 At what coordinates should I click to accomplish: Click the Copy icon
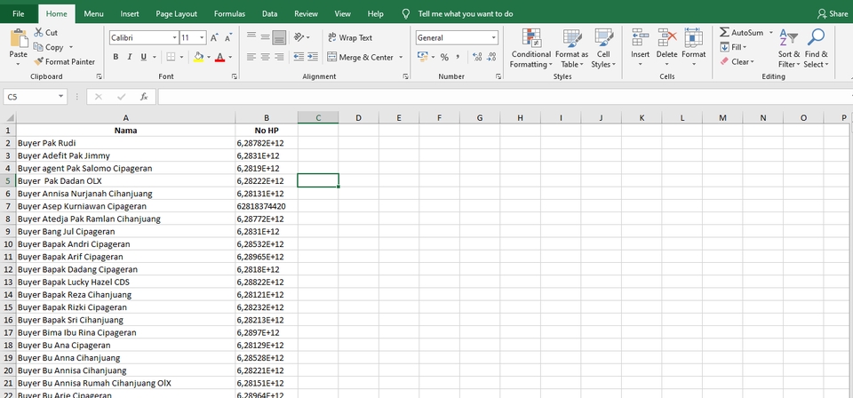(x=38, y=47)
